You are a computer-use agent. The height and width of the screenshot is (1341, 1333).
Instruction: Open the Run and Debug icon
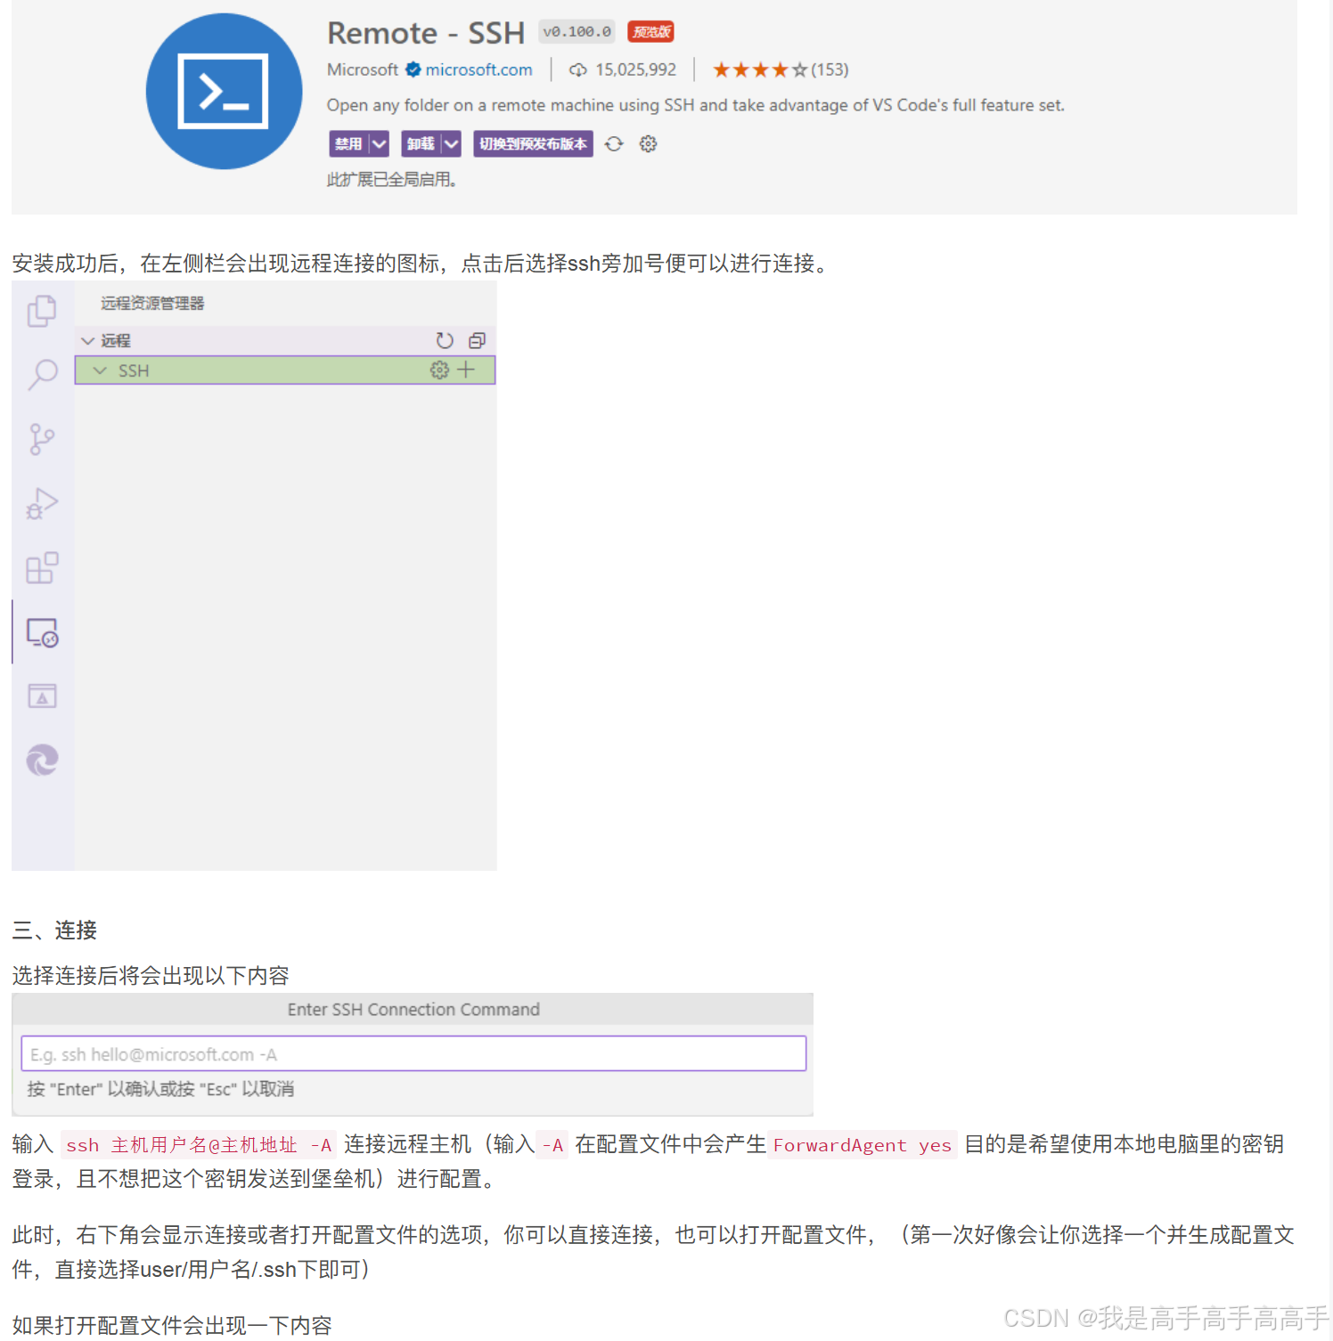(x=42, y=503)
